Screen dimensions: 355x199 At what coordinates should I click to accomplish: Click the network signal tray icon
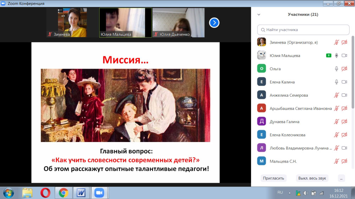pos(322,193)
